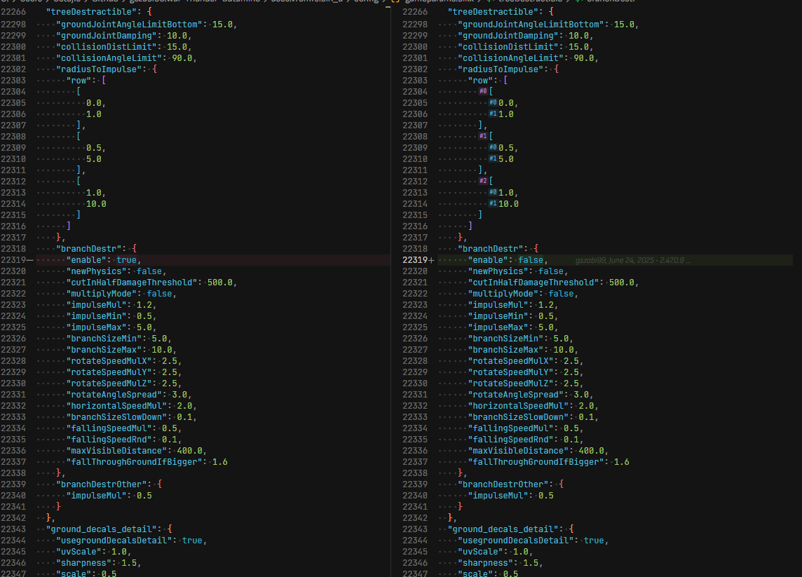Click "radiusToImpulse" key in the right pane

(x=501, y=69)
